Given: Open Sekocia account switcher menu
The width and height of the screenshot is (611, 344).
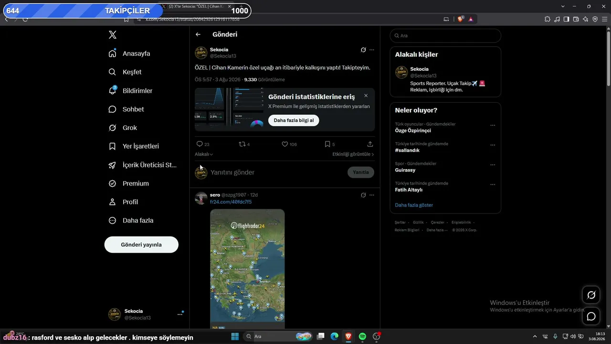Looking at the screenshot, I should (146, 314).
